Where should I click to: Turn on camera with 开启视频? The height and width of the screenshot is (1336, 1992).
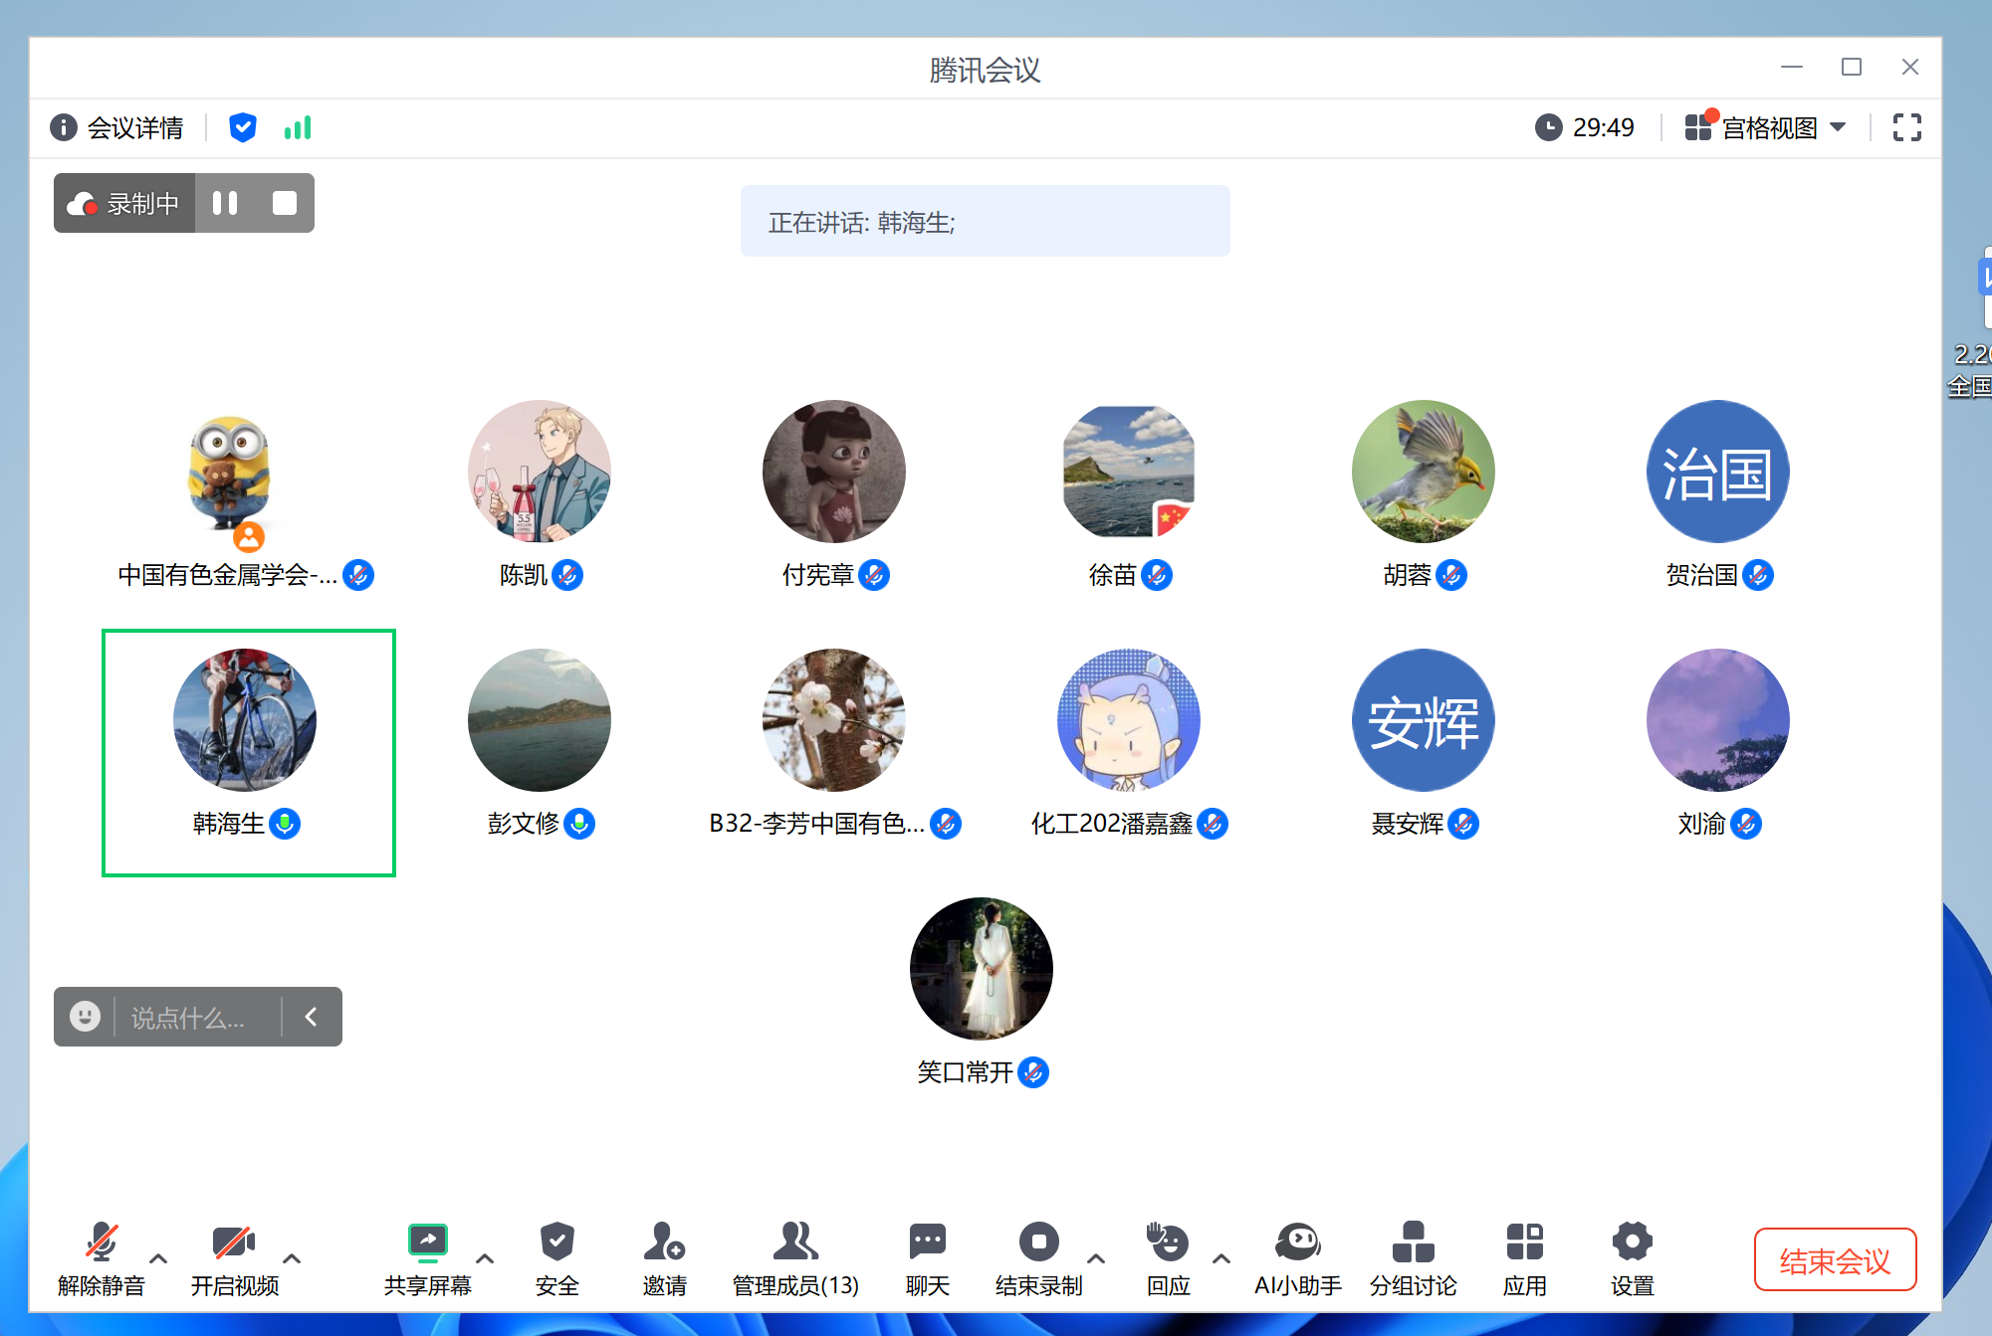pyautogui.click(x=234, y=1242)
